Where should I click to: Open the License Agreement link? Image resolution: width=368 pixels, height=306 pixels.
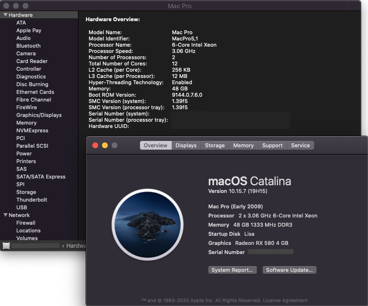click(285, 300)
